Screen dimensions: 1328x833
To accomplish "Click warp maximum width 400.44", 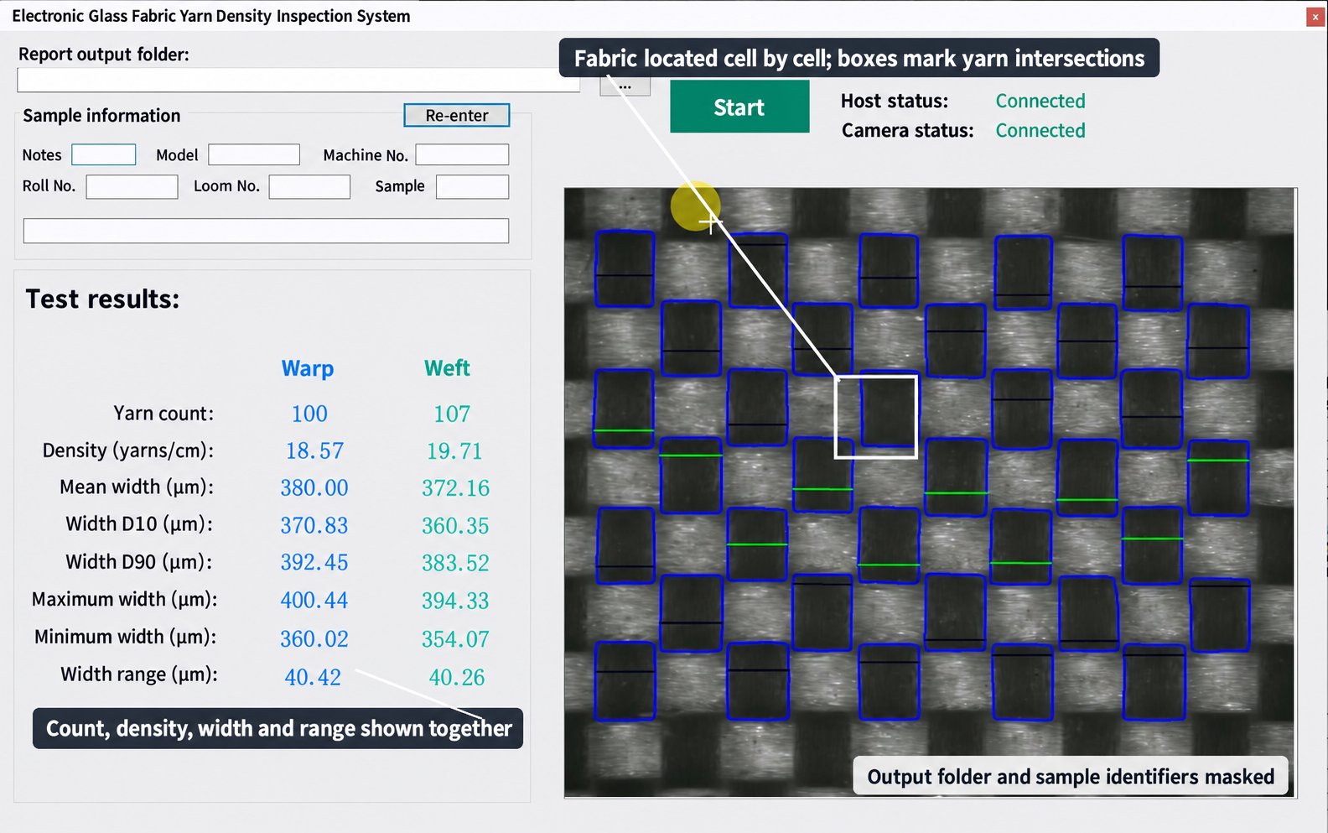I will (314, 601).
